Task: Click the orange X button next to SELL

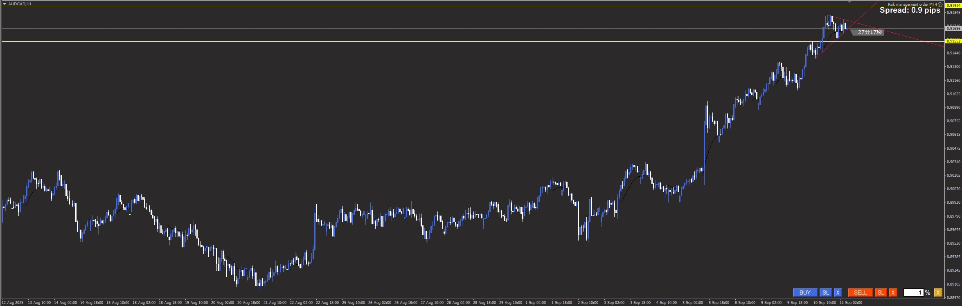Action: [893, 292]
